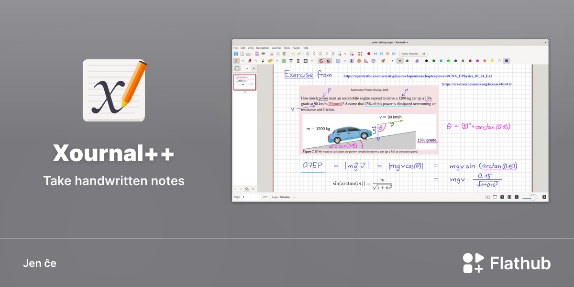Image resolution: width=574 pixels, height=287 pixels.
Task: Toggle grid snapping magnet
Action: (329, 61)
